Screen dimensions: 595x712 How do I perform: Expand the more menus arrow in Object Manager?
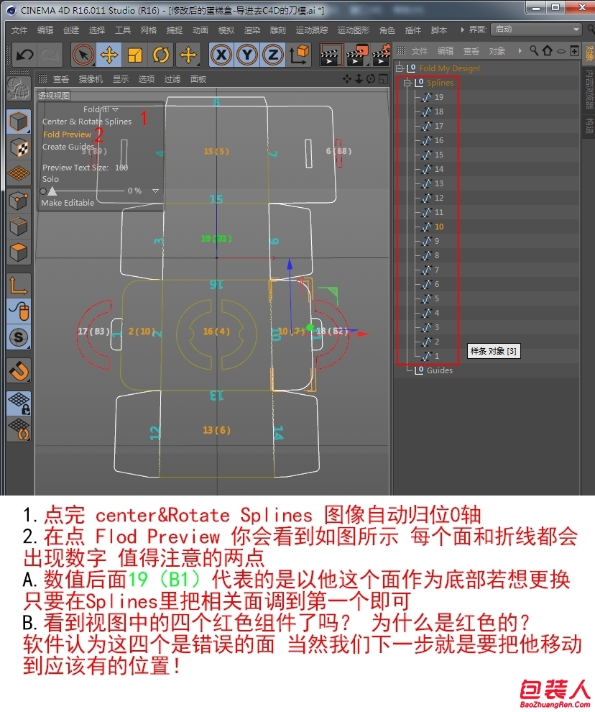(520, 51)
